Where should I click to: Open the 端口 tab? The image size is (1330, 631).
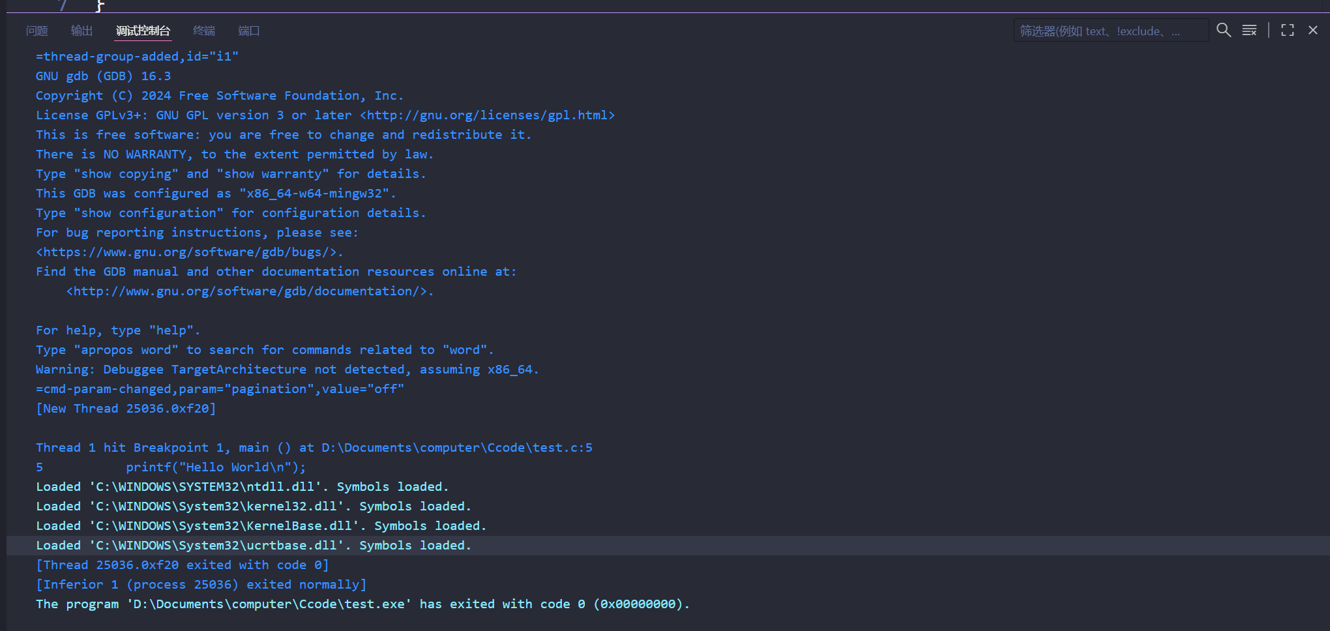pyautogui.click(x=248, y=31)
